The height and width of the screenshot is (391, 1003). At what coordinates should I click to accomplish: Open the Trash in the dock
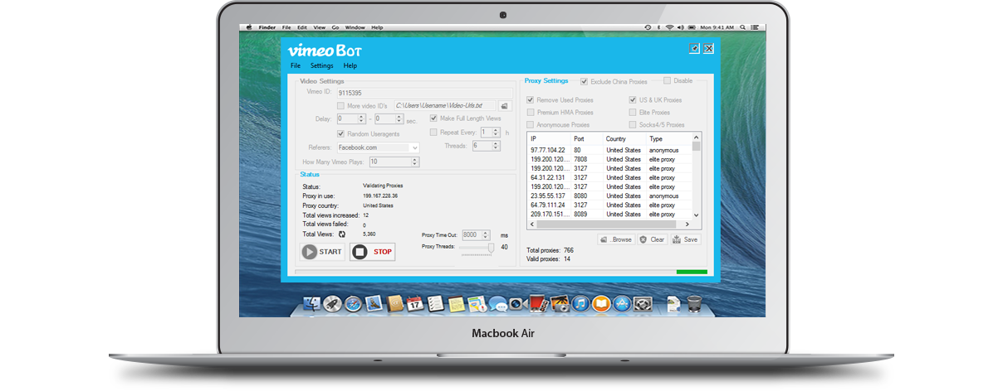coord(694,304)
